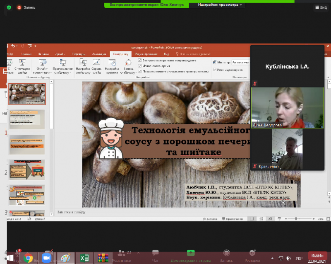Open the Zoom view options dropdown
This screenshot has width=331, height=264.
coord(220,5)
